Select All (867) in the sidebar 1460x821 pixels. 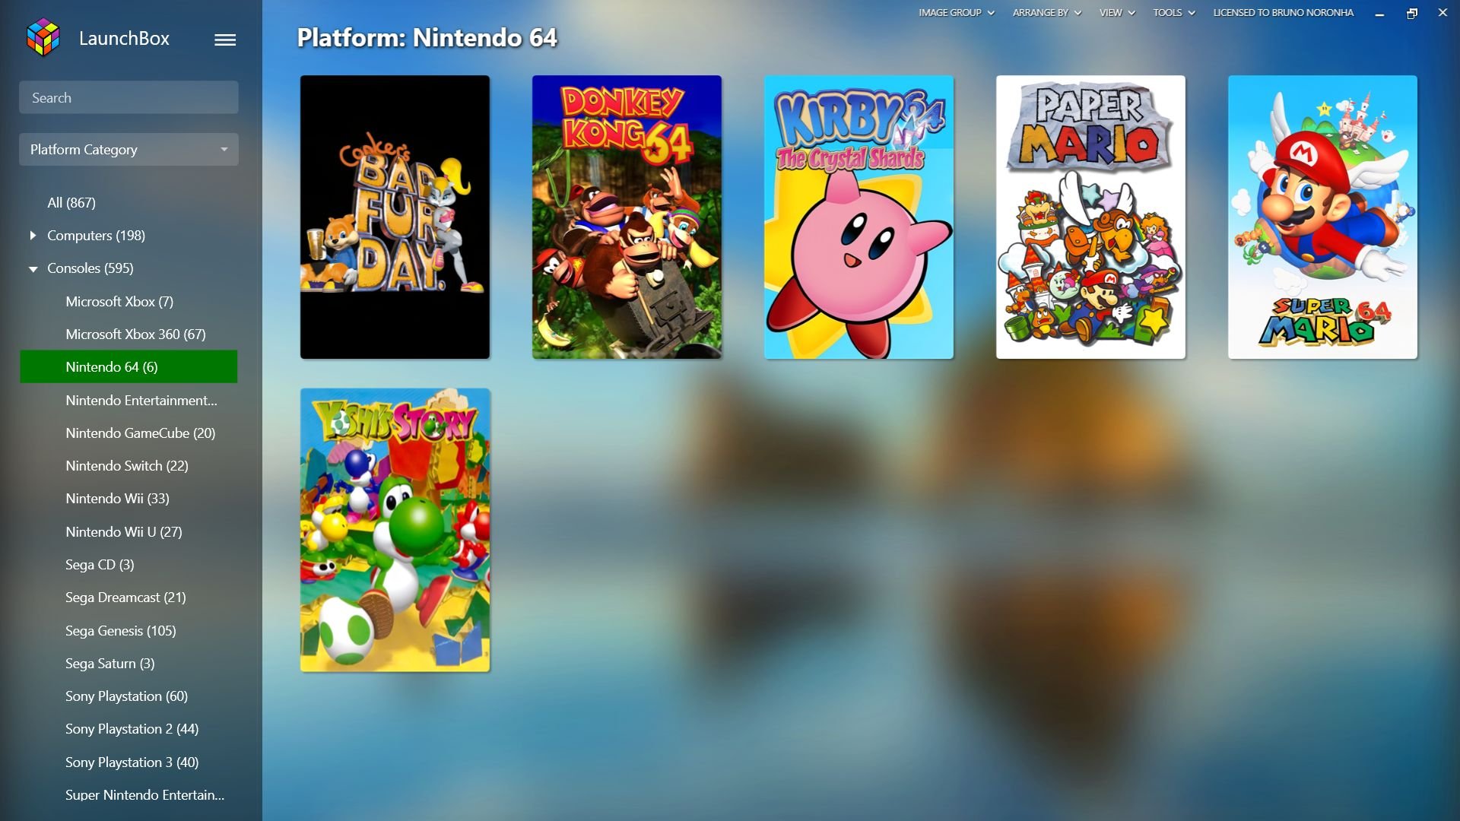click(71, 202)
